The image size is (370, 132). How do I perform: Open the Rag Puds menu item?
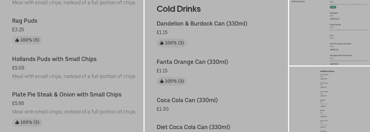25,21
